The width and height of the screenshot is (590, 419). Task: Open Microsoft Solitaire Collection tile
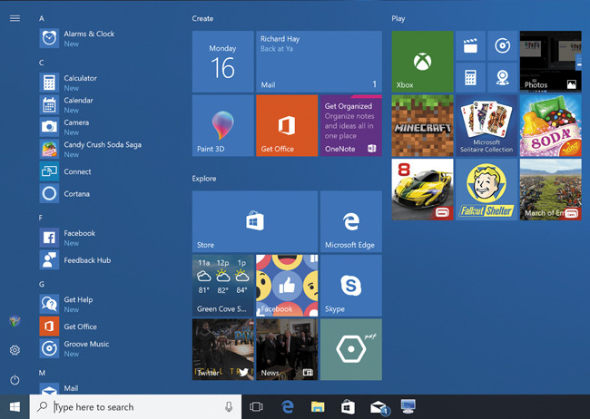click(487, 126)
